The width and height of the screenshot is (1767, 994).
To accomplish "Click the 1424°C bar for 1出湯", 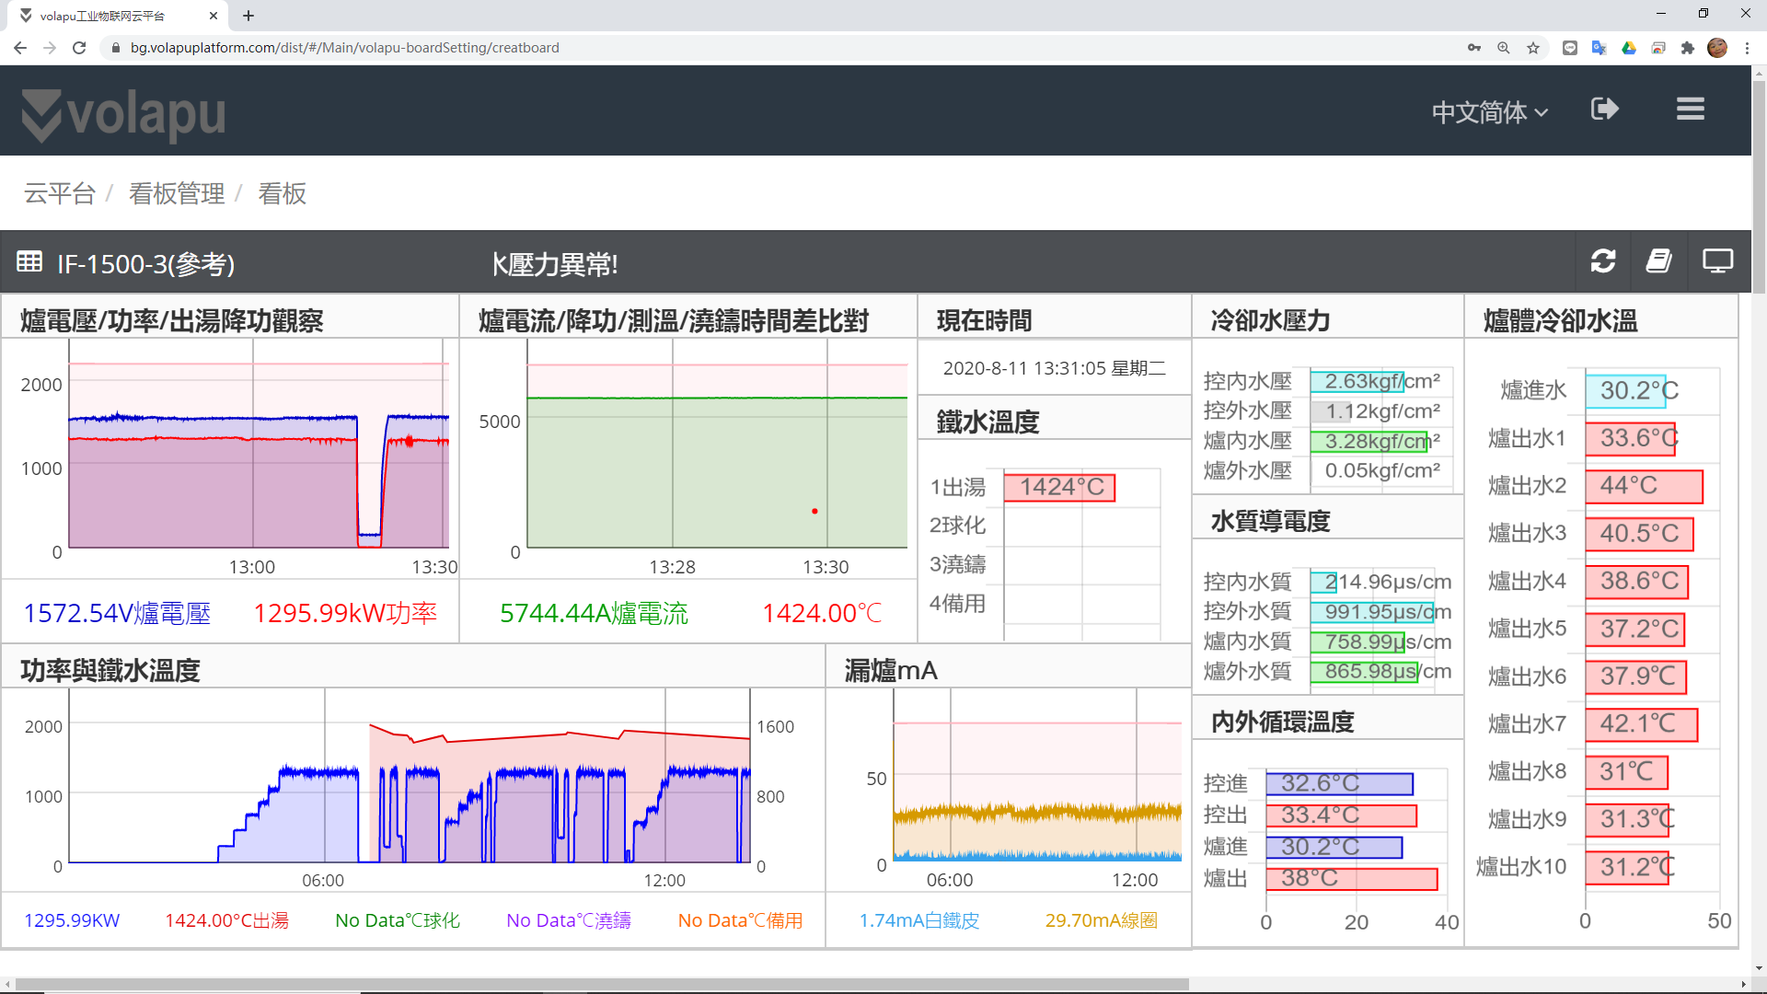I will coord(1059,488).
